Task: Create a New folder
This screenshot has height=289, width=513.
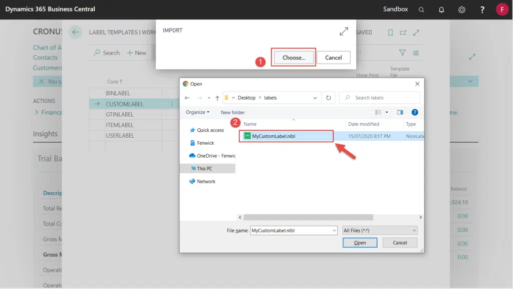Action: tap(232, 112)
